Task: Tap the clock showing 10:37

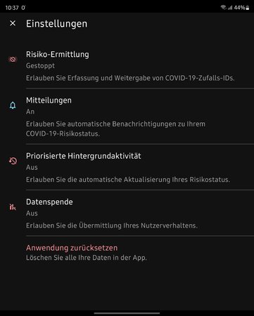Action: (x=12, y=8)
